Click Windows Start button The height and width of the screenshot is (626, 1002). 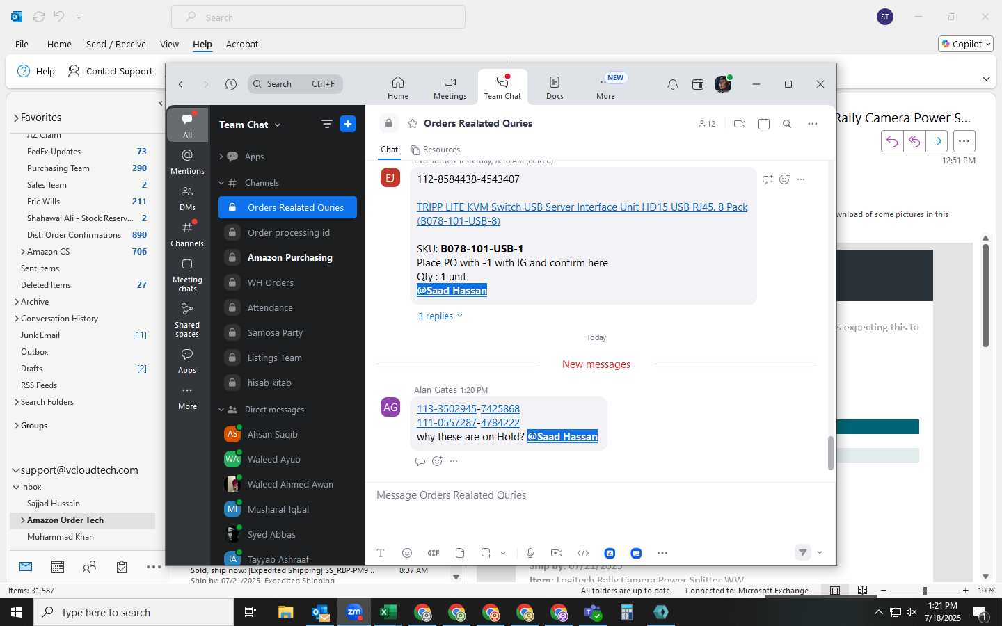(x=17, y=612)
